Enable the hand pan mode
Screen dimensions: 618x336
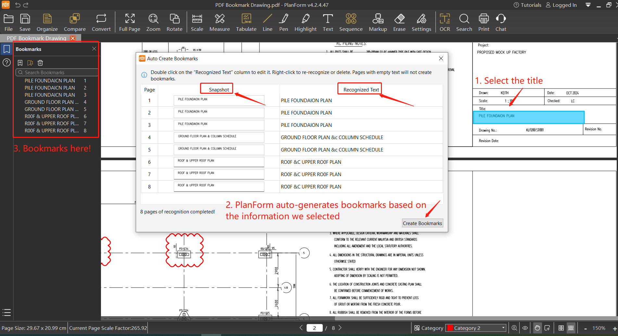coord(537,328)
